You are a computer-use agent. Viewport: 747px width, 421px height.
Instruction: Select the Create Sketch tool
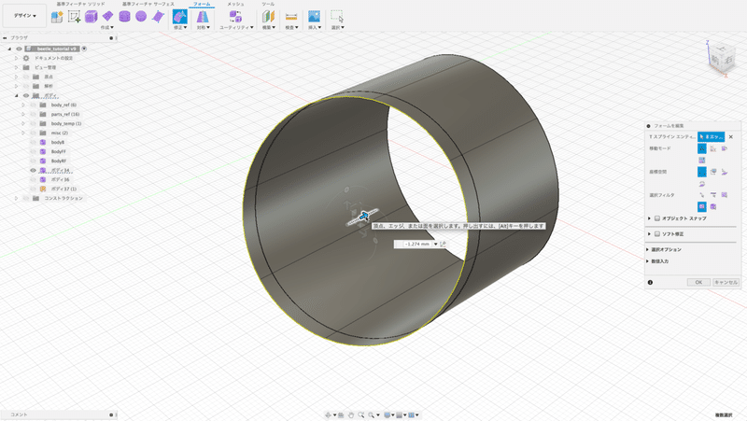[x=74, y=17]
